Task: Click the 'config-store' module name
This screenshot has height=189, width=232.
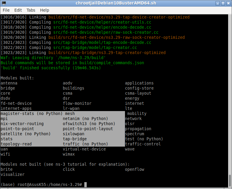Action: coord(139,88)
